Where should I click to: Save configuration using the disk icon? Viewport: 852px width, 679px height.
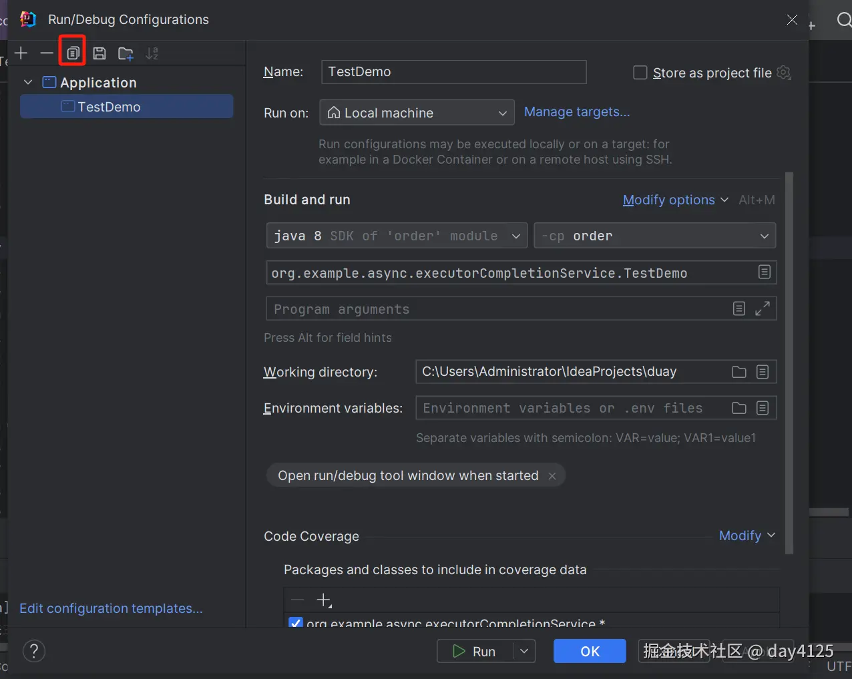click(x=99, y=53)
